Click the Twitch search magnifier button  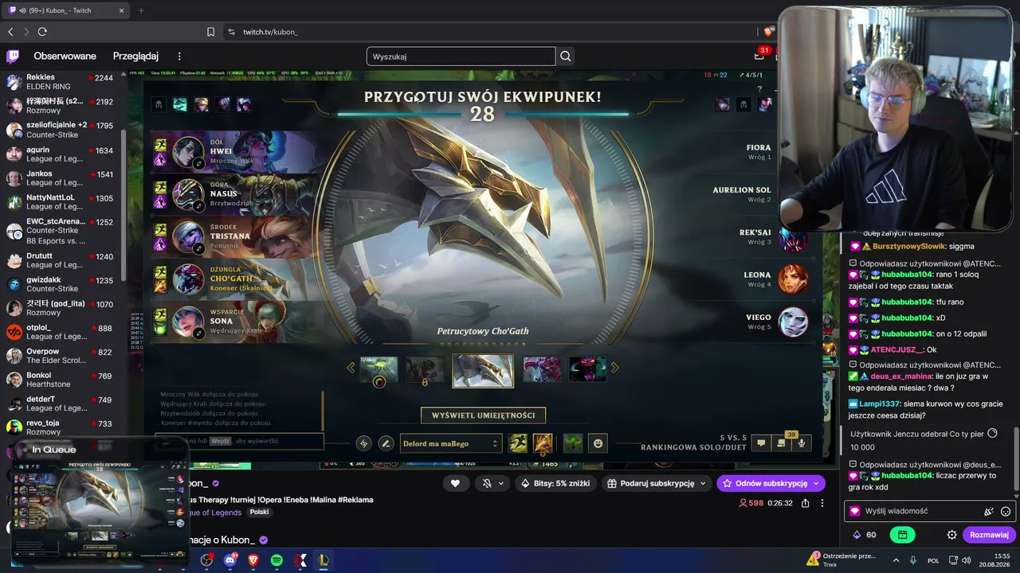566,57
